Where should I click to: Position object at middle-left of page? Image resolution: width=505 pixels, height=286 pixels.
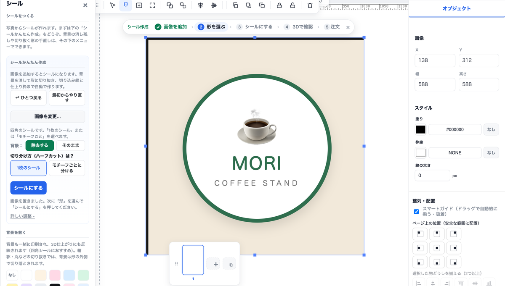point(420,248)
